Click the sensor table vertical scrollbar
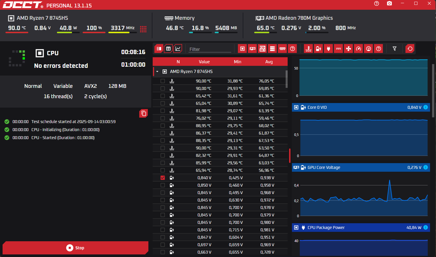The width and height of the screenshot is (436, 257). (x=286, y=79)
